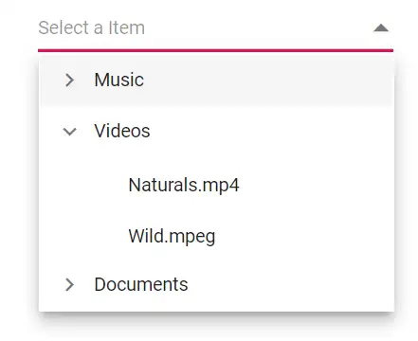Expand the Documents node chevron

(x=69, y=284)
